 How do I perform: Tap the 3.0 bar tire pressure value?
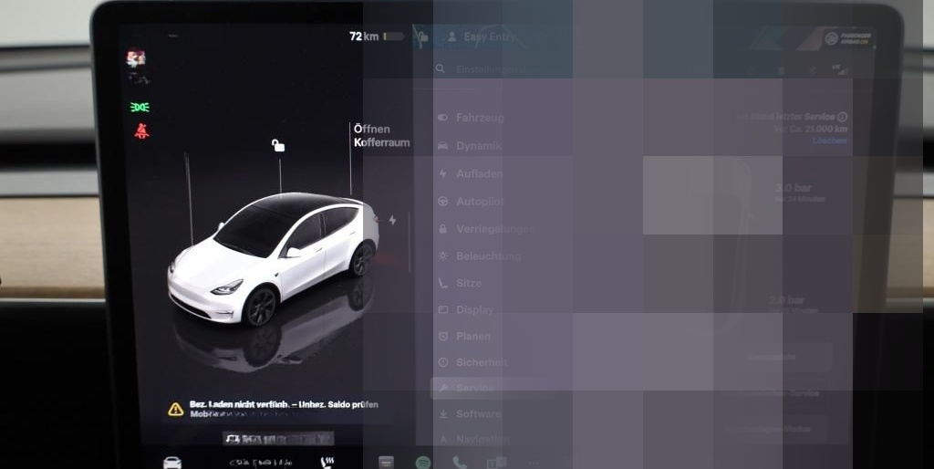tap(793, 188)
